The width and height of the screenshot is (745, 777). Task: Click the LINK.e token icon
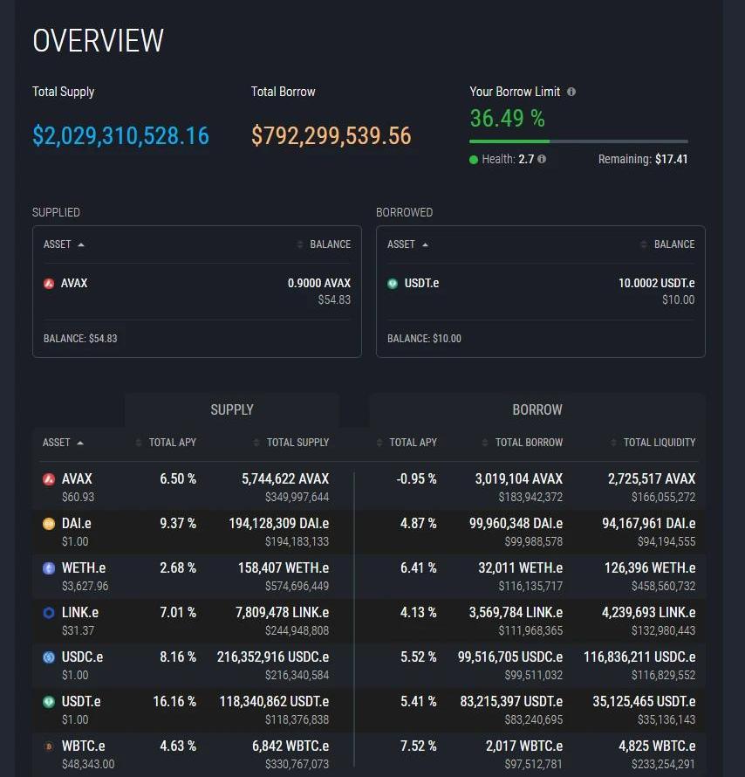click(49, 613)
